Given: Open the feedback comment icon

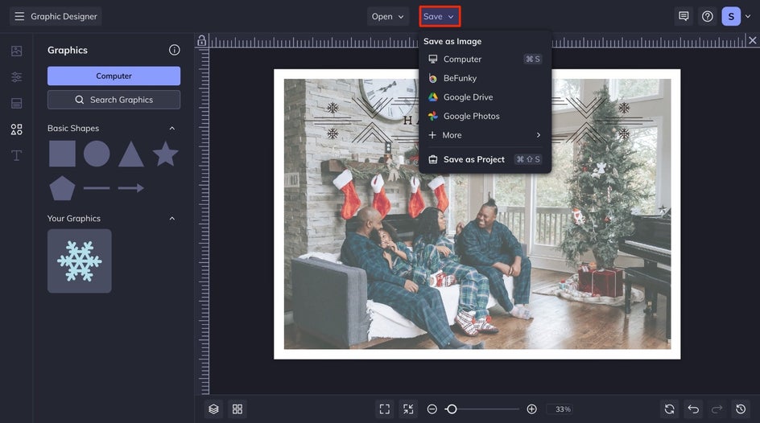Looking at the screenshot, I should 684,16.
